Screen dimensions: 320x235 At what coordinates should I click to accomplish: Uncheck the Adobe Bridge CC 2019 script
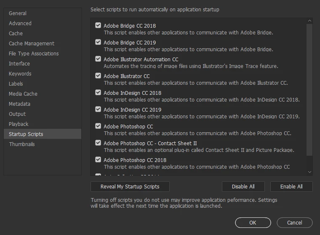98,42
